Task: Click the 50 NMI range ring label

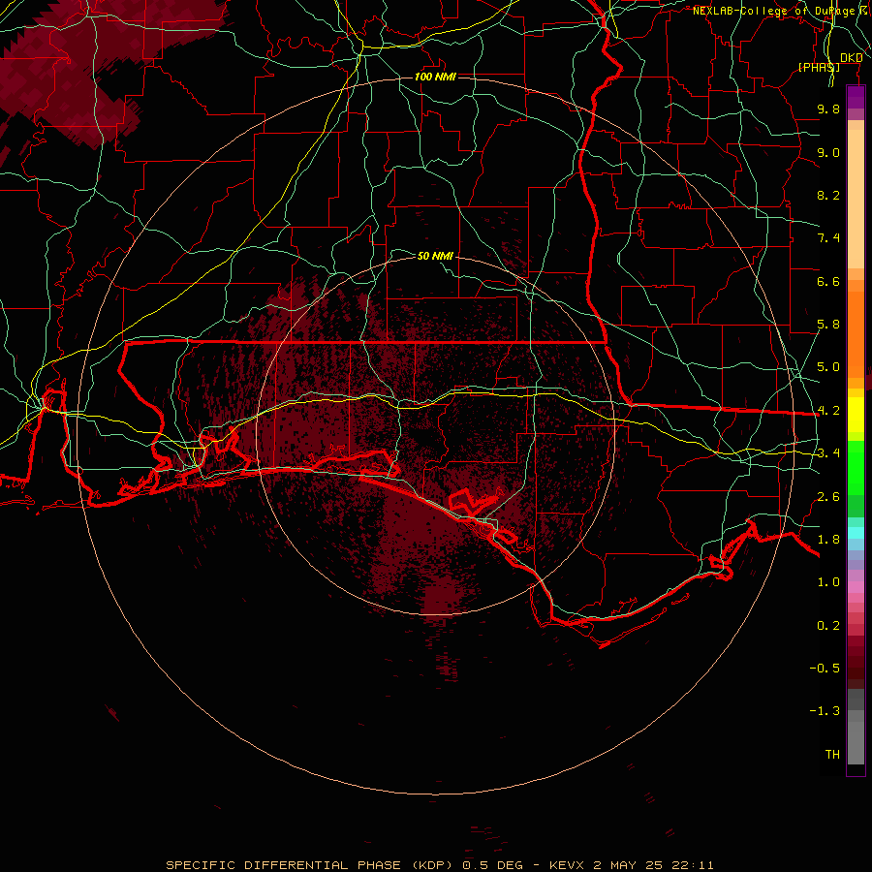Action: point(435,256)
